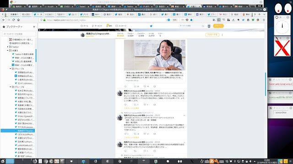
Task: Open a new tab with the plus button
Action: pos(260,14)
